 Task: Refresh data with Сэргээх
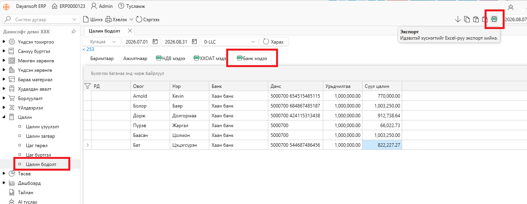tap(148, 19)
